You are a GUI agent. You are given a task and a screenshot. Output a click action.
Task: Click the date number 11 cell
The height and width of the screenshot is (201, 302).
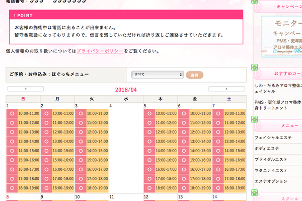coord(126,197)
